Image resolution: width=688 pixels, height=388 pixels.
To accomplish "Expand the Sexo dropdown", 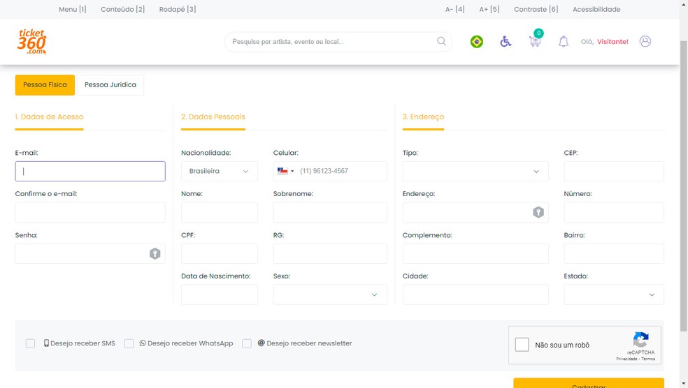I will 329,294.
